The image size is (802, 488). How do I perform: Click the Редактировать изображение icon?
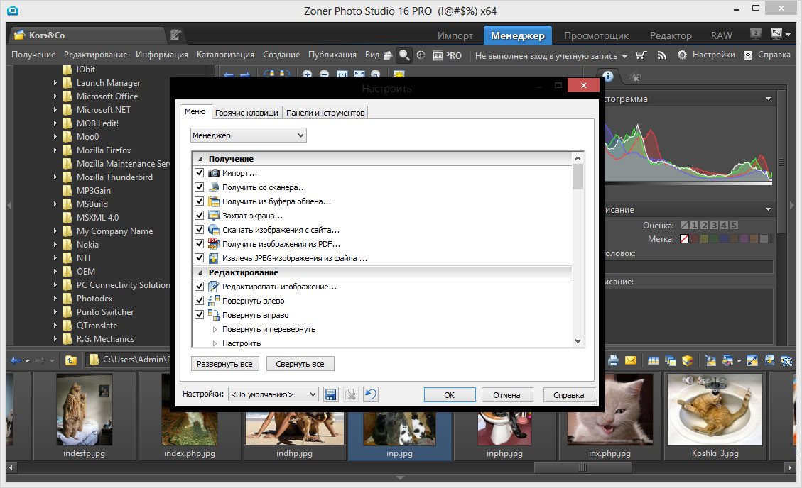214,287
